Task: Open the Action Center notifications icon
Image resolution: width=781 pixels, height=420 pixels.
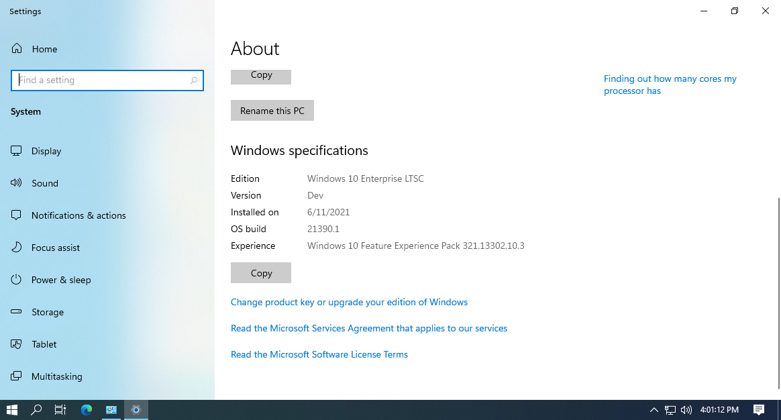Action: tap(759, 409)
